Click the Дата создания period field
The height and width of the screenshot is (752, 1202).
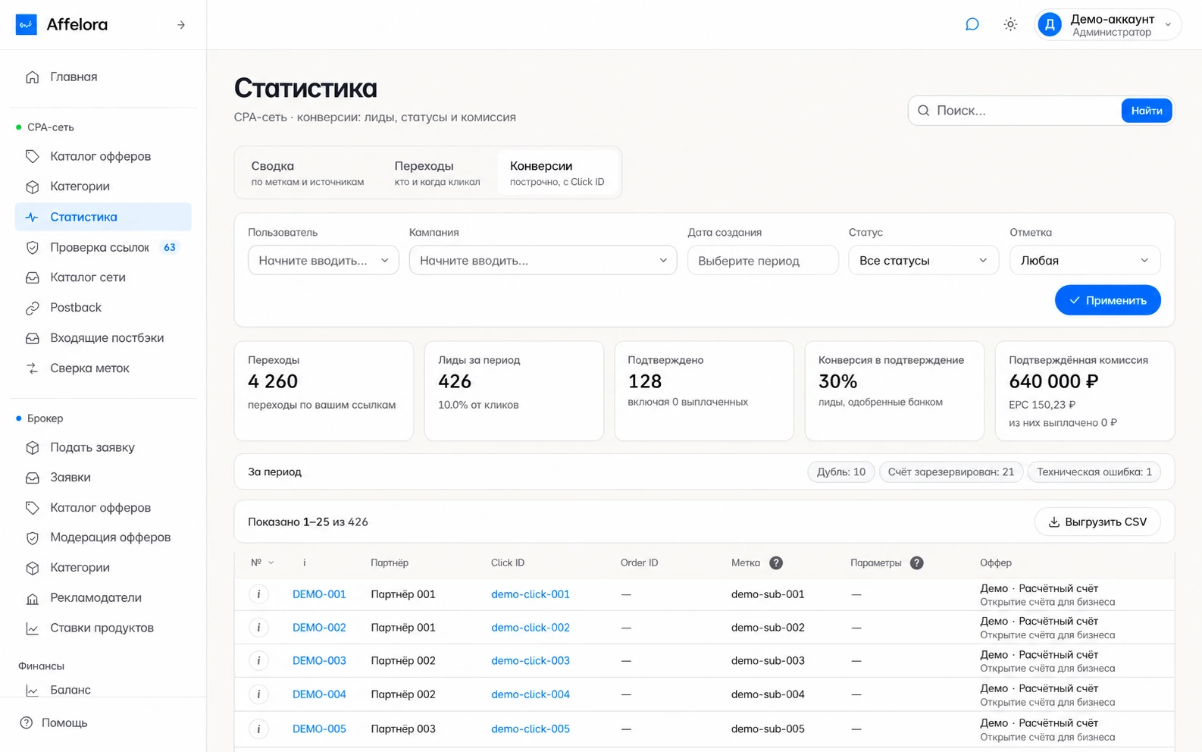[x=762, y=260]
